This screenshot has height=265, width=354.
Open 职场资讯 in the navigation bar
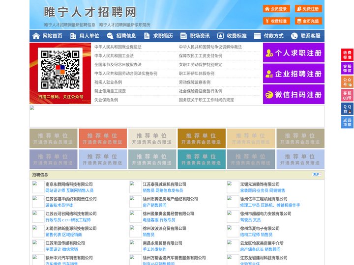coord(200,36)
